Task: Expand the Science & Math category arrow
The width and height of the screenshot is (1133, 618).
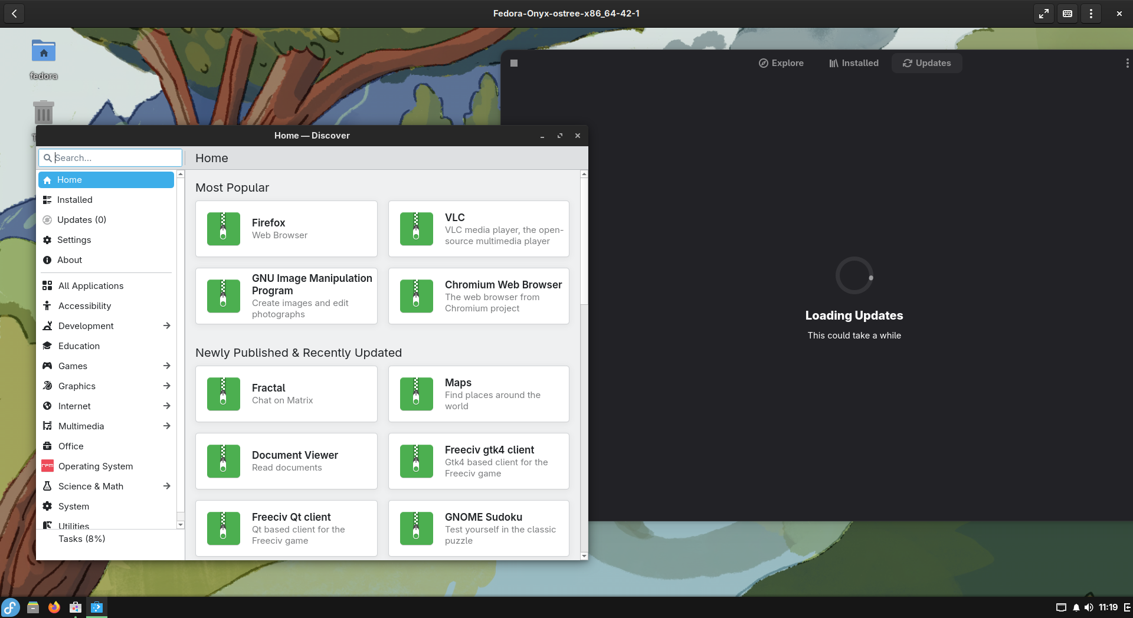Action: (167, 486)
